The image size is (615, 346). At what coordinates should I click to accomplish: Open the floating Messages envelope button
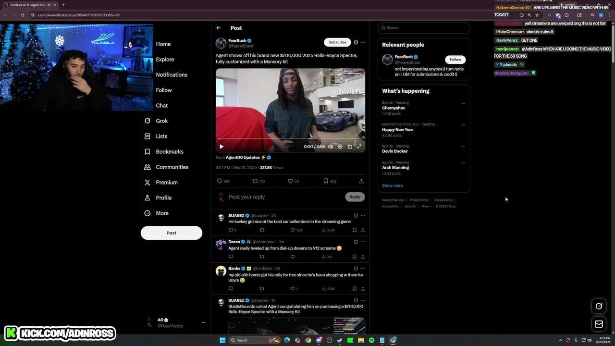click(599, 324)
